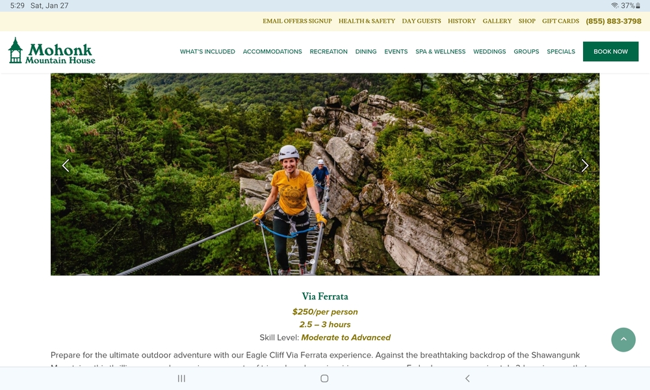Visit the Day Guests page
The height and width of the screenshot is (390, 650).
coord(421,21)
